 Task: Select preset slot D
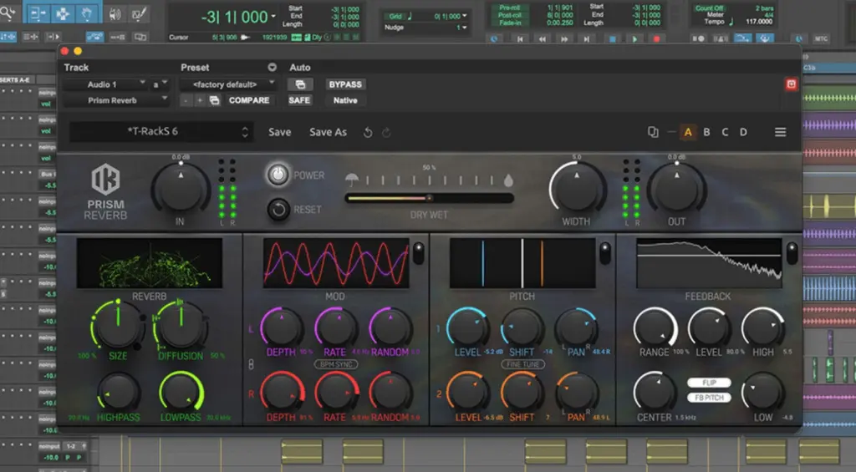(743, 132)
